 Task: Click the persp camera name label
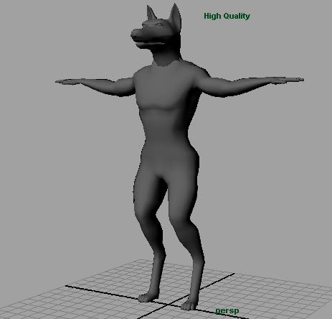click(x=227, y=310)
